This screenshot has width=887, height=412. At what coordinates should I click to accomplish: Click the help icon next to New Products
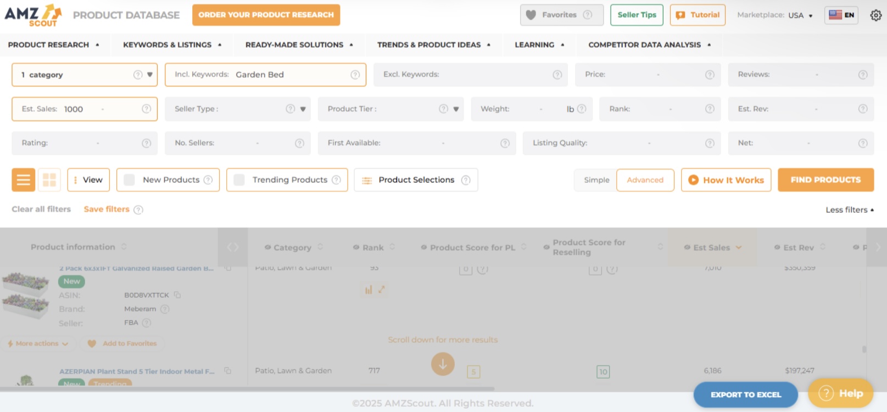tap(208, 180)
